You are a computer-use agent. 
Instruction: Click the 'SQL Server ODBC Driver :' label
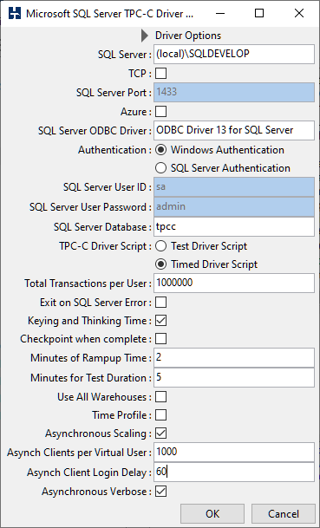tap(95, 131)
